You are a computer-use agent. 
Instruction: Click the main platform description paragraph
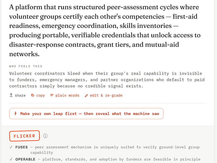click(105, 30)
